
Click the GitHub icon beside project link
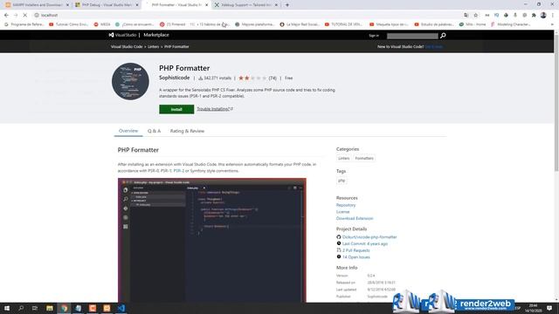click(339, 236)
